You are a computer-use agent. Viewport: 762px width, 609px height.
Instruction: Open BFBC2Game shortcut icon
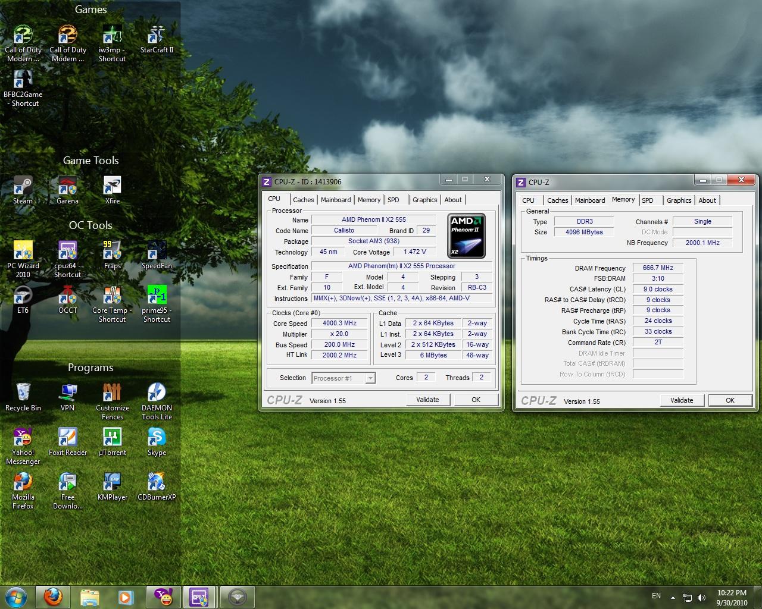pos(23,88)
